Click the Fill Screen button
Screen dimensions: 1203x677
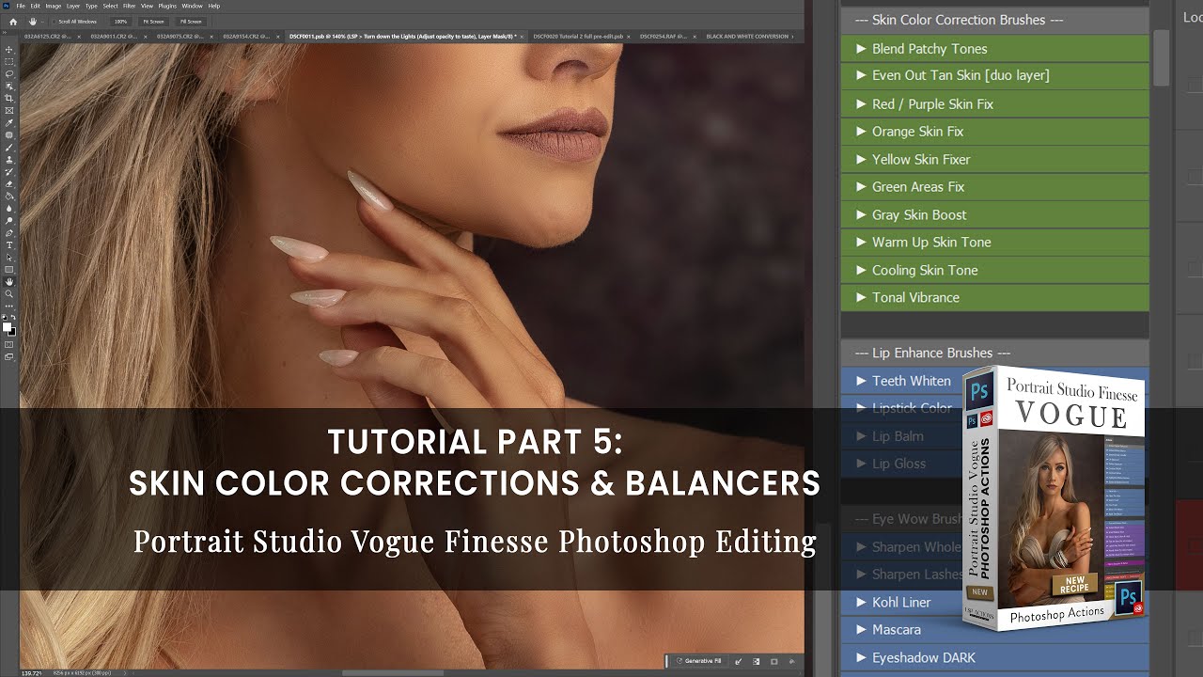pyautogui.click(x=191, y=22)
